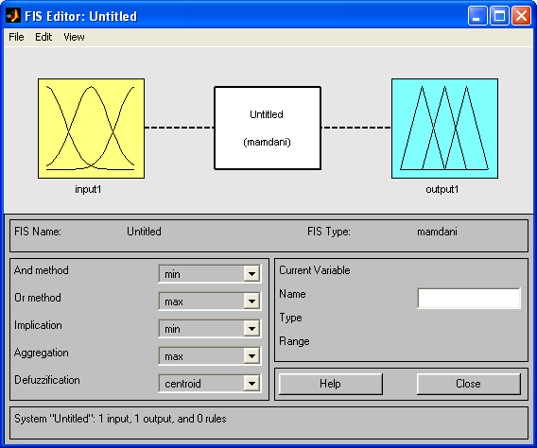Click the FIS Name: label
The height and width of the screenshot is (448, 537).
coord(38,232)
